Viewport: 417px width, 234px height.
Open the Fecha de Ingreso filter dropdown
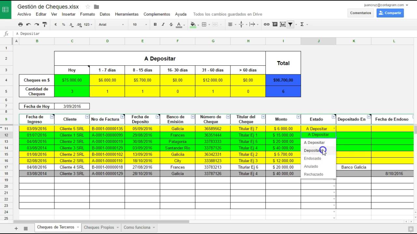pos(52,117)
